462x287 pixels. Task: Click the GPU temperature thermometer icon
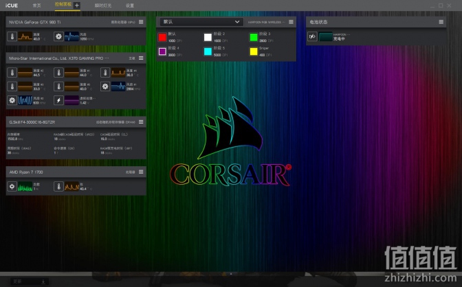pyautogui.click(x=12, y=36)
